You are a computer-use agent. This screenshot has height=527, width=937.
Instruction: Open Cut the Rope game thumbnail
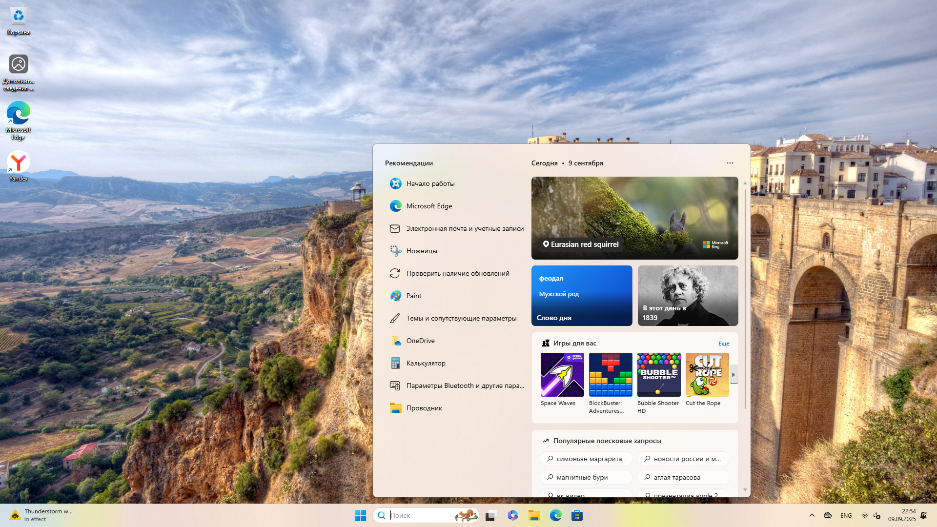[x=707, y=375]
